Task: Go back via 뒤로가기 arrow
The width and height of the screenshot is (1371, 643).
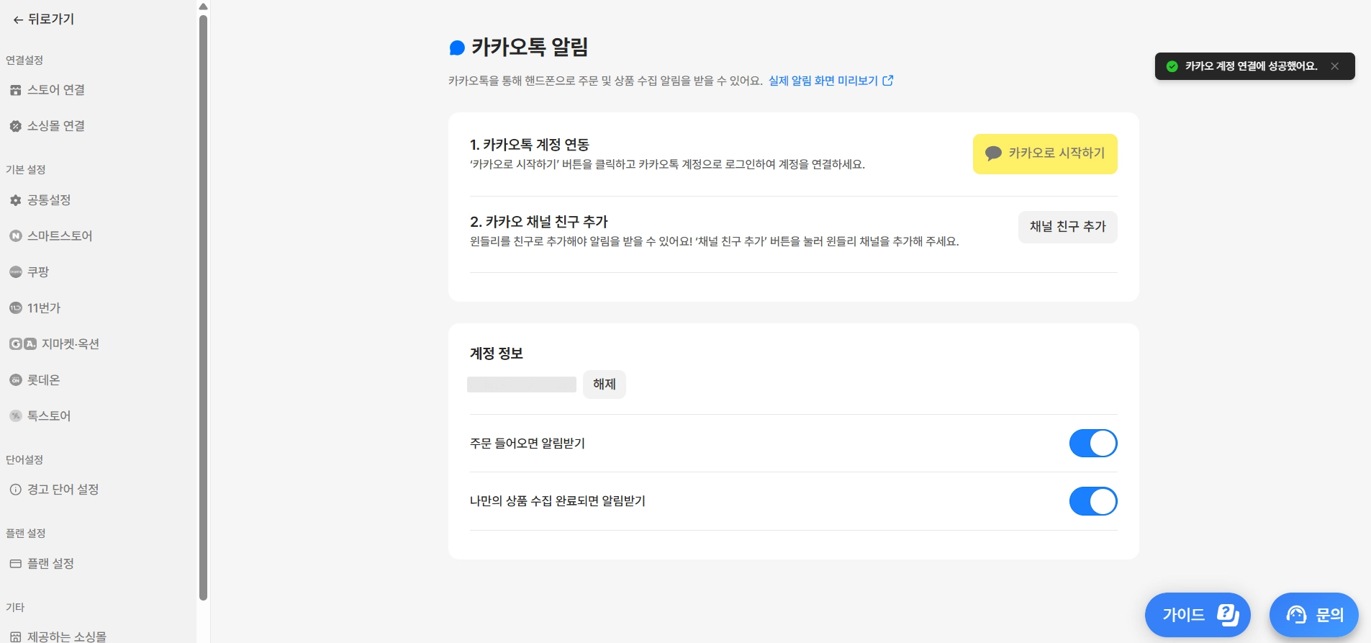Action: tap(18, 20)
